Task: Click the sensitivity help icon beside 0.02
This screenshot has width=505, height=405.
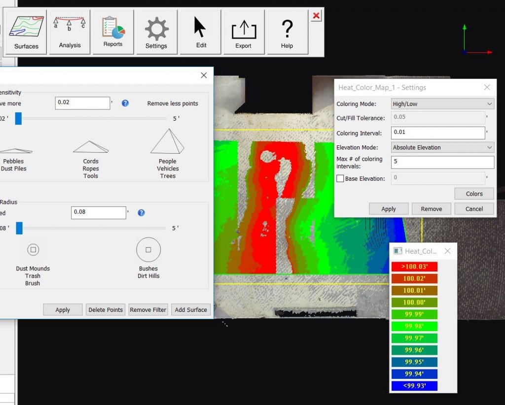Action: [x=125, y=103]
